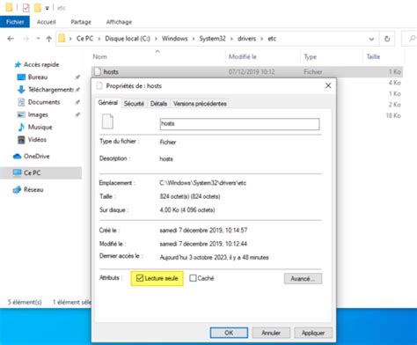This screenshot has width=417, height=345.
Task: Expand the address bar history dropdown
Action: 371,39
